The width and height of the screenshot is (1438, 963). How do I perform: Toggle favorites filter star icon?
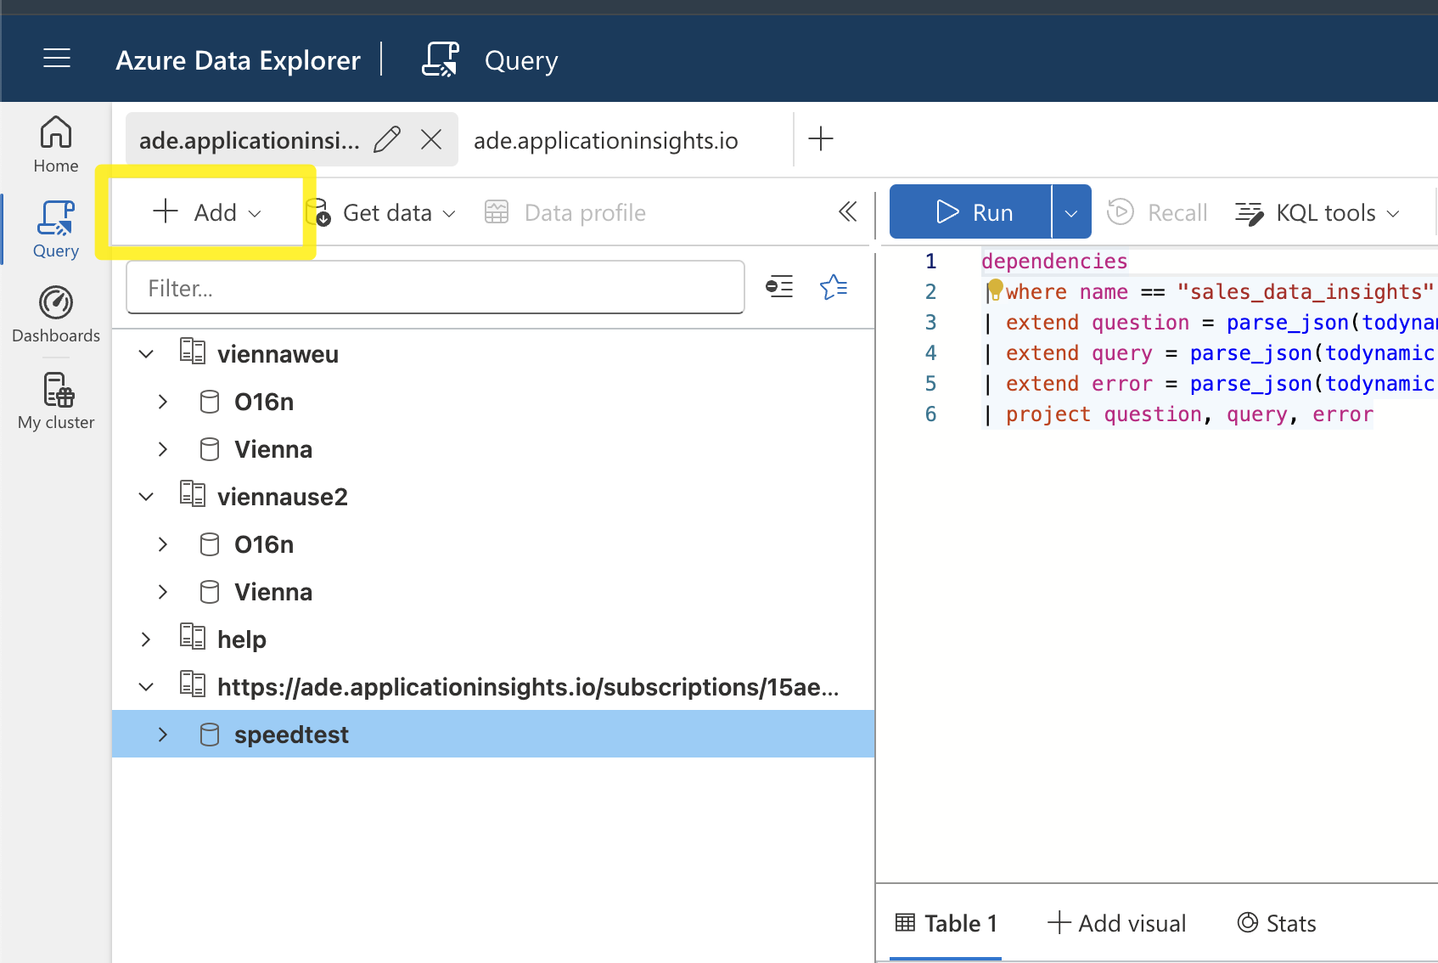coord(834,287)
